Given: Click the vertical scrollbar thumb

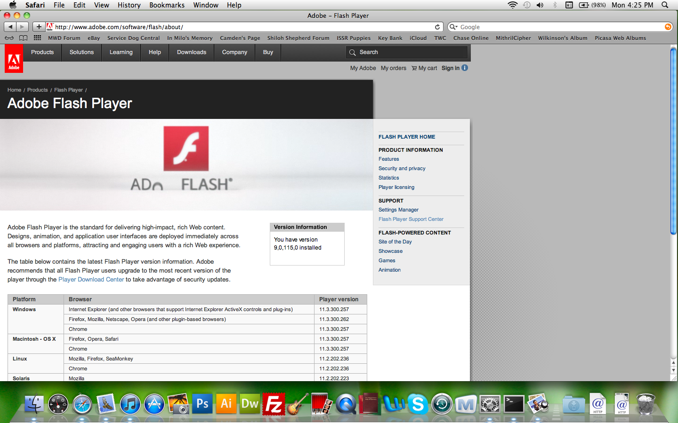Looking at the screenshot, I should click(x=673, y=141).
